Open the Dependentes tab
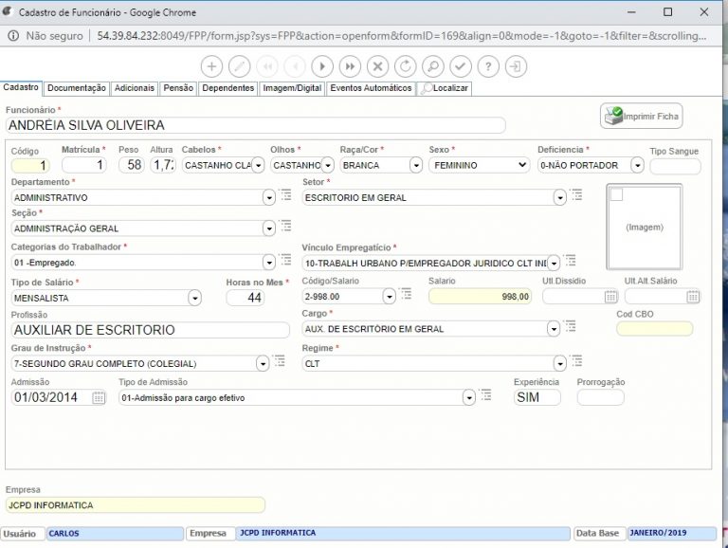Viewport: 728px width, 548px height. 228,88
